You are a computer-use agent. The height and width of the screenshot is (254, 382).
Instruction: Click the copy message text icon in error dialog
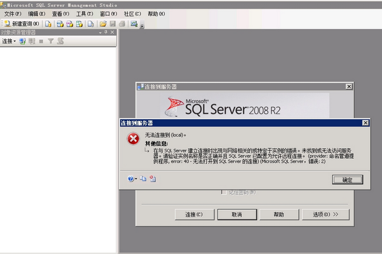143,179
